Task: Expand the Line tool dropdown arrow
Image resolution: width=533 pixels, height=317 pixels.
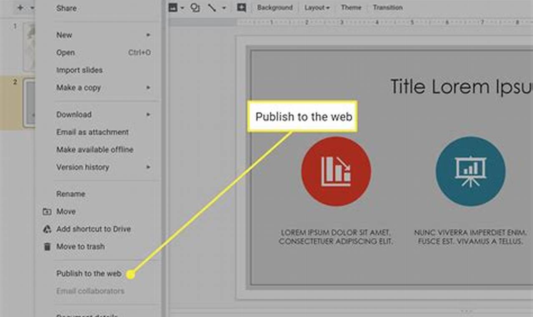Action: [224, 8]
